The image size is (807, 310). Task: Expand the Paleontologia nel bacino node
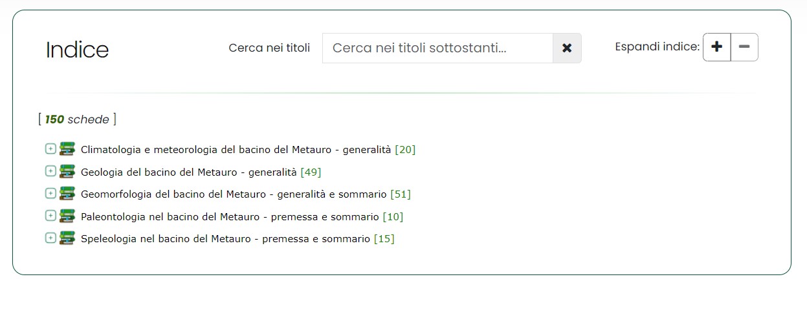tap(50, 216)
